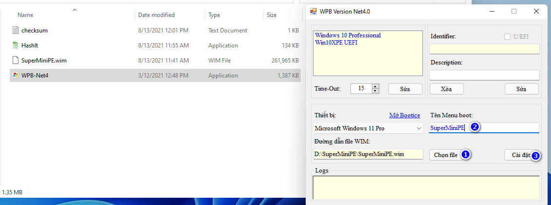Click the WIM file path field
Image resolution: width=551 pixels, height=205 pixels.
coord(368,154)
